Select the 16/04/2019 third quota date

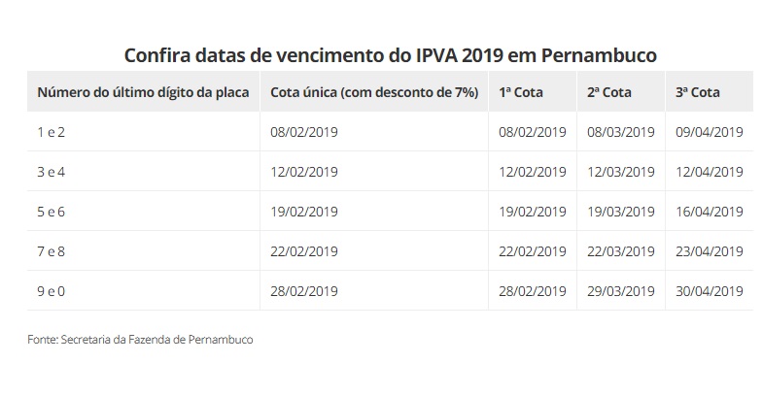tap(709, 212)
